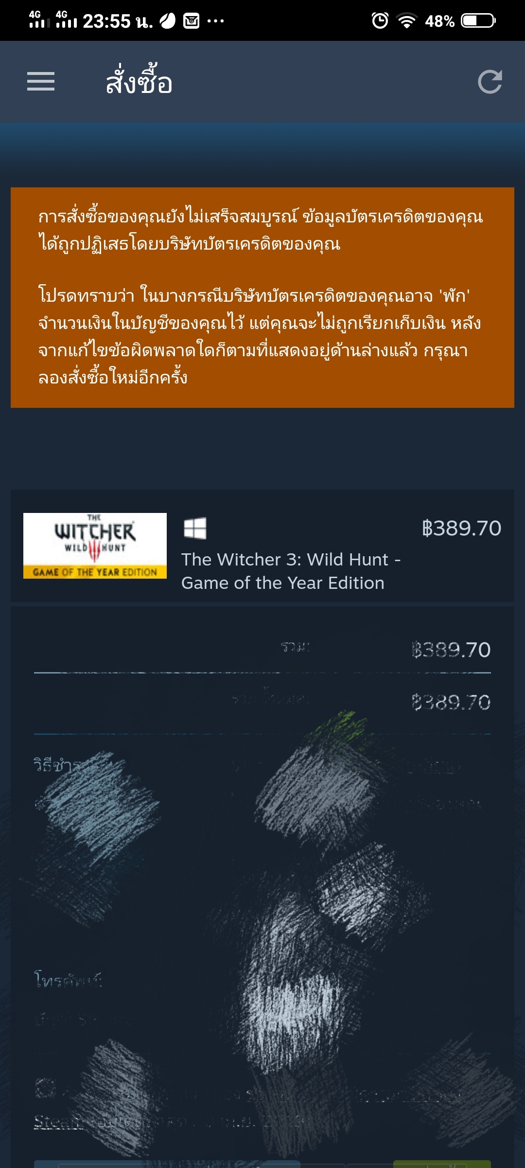Open the hamburger navigation menu
Image resolution: width=525 pixels, height=1168 pixels.
41,81
